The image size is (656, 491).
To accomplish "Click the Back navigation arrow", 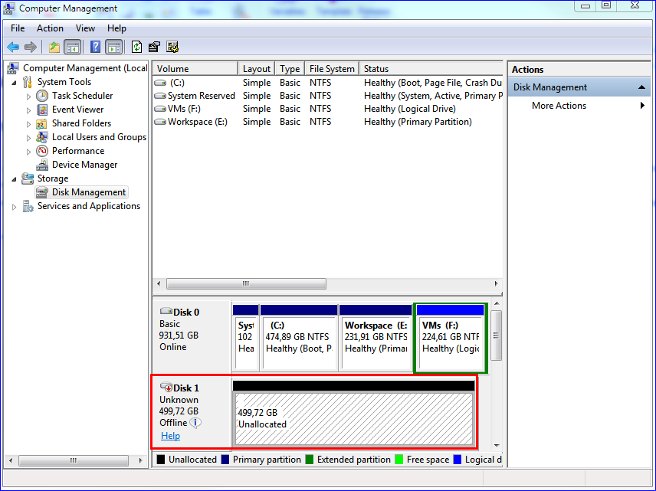I will (13, 47).
